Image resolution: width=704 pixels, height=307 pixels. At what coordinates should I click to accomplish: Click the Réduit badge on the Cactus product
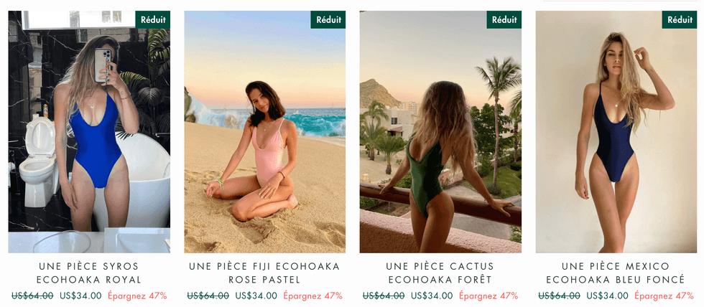(504, 19)
